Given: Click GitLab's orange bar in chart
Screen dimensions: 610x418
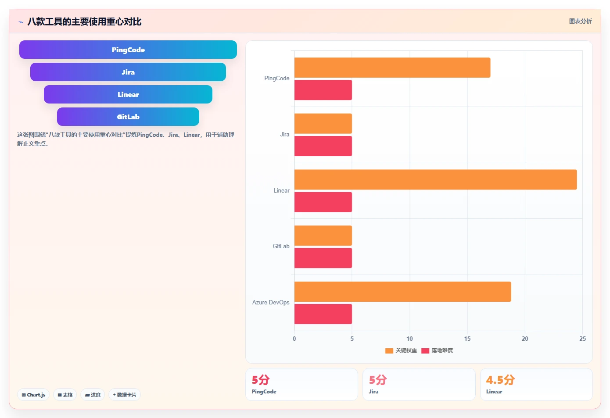Looking at the screenshot, I should click(x=323, y=236).
